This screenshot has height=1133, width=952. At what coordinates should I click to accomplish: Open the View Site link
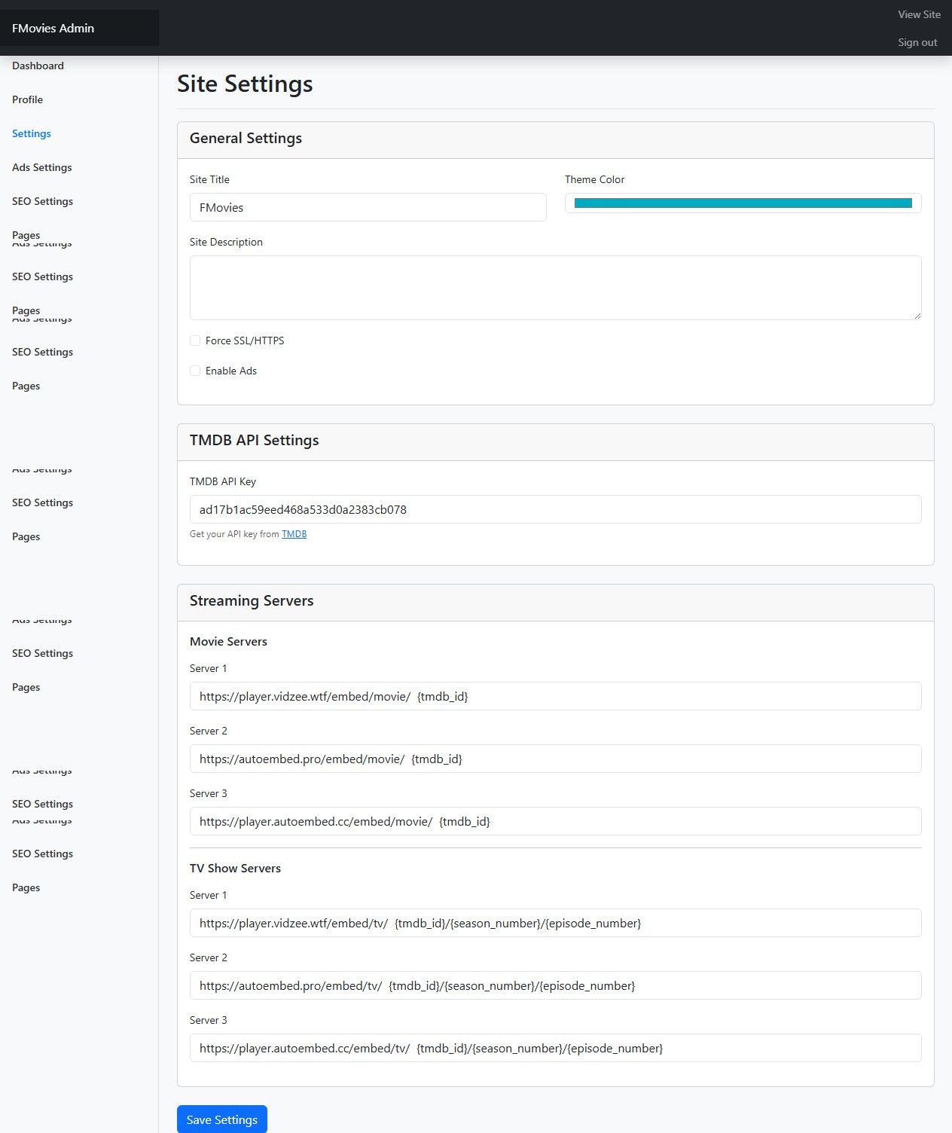coord(919,14)
